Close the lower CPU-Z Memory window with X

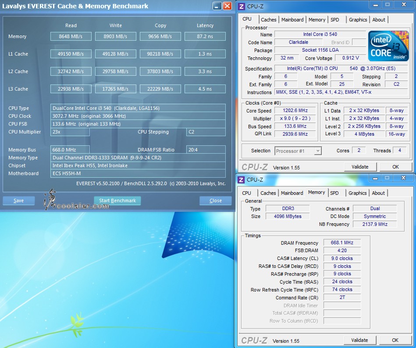(x=403, y=178)
